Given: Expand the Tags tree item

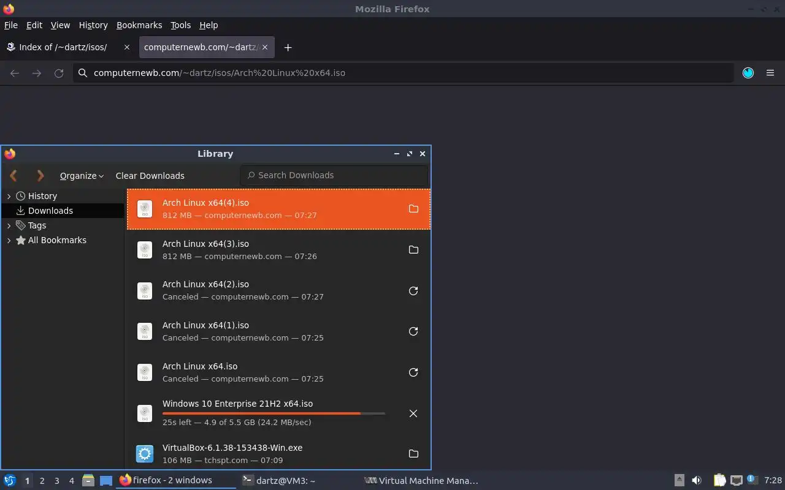Looking at the screenshot, I should [9, 225].
